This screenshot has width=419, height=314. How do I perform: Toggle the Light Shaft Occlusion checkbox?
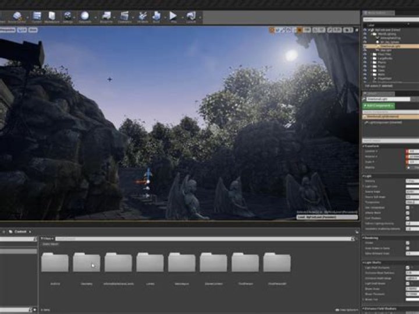coord(408,267)
